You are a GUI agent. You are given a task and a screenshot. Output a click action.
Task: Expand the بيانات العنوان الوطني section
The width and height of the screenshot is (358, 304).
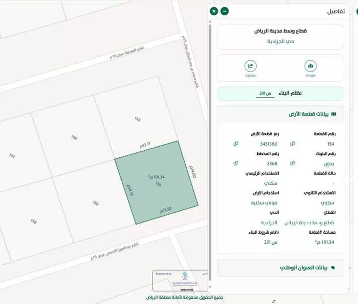[x=281, y=268]
